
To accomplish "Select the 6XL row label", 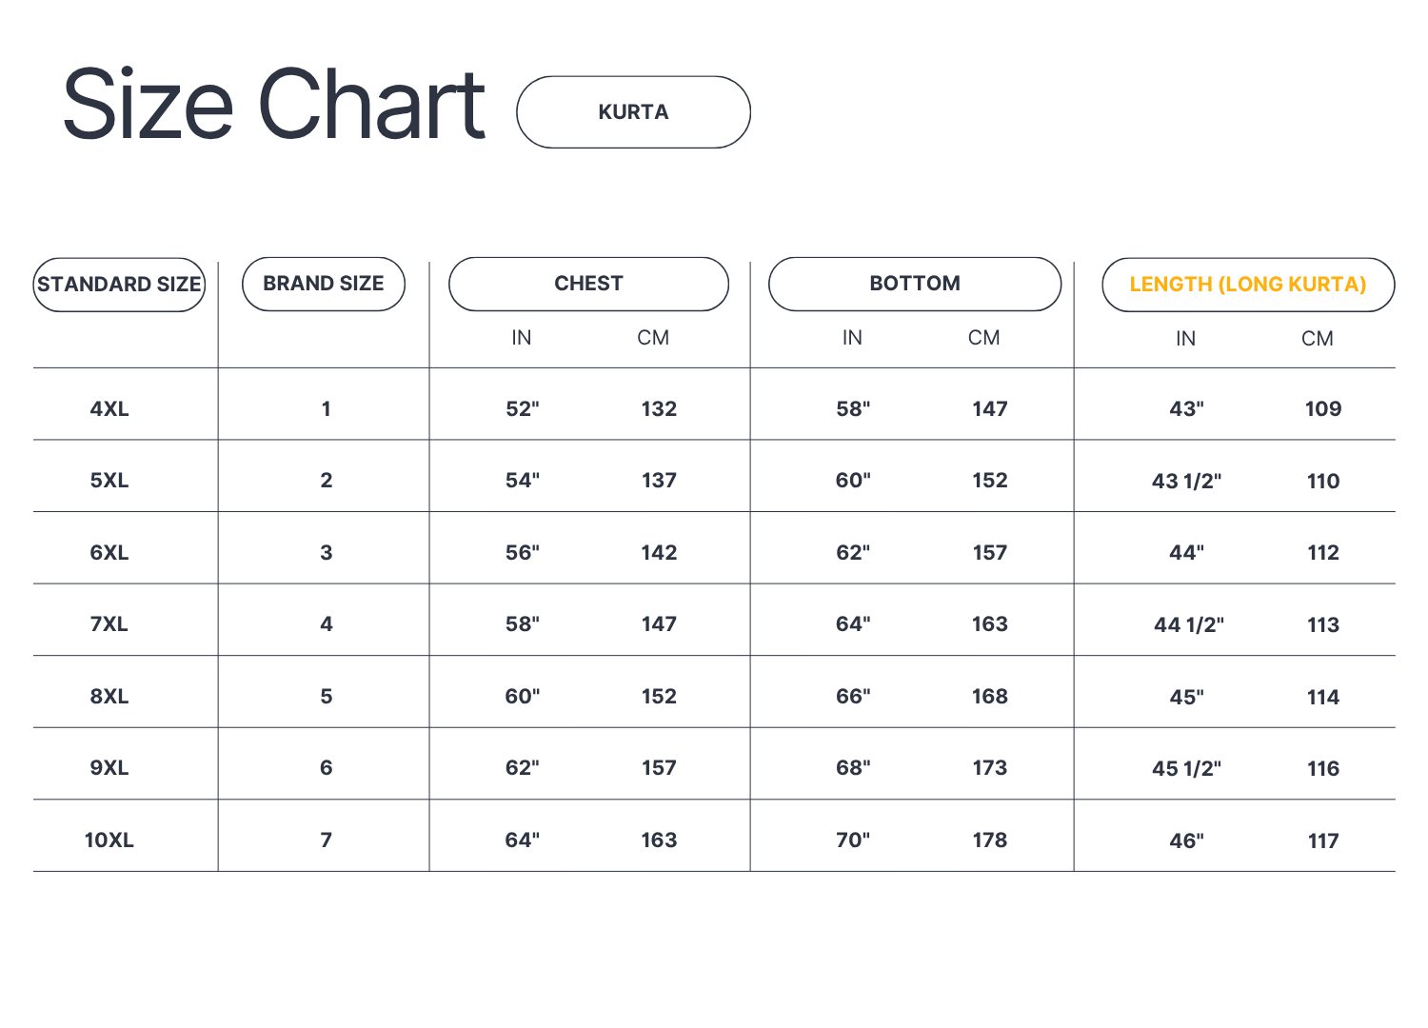I will point(109,553).
